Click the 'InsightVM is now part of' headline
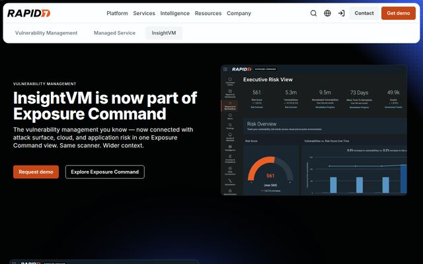The height and width of the screenshot is (264, 423). pos(105,98)
